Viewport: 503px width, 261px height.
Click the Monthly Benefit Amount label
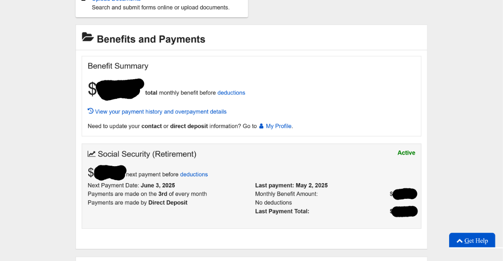pyautogui.click(x=286, y=194)
